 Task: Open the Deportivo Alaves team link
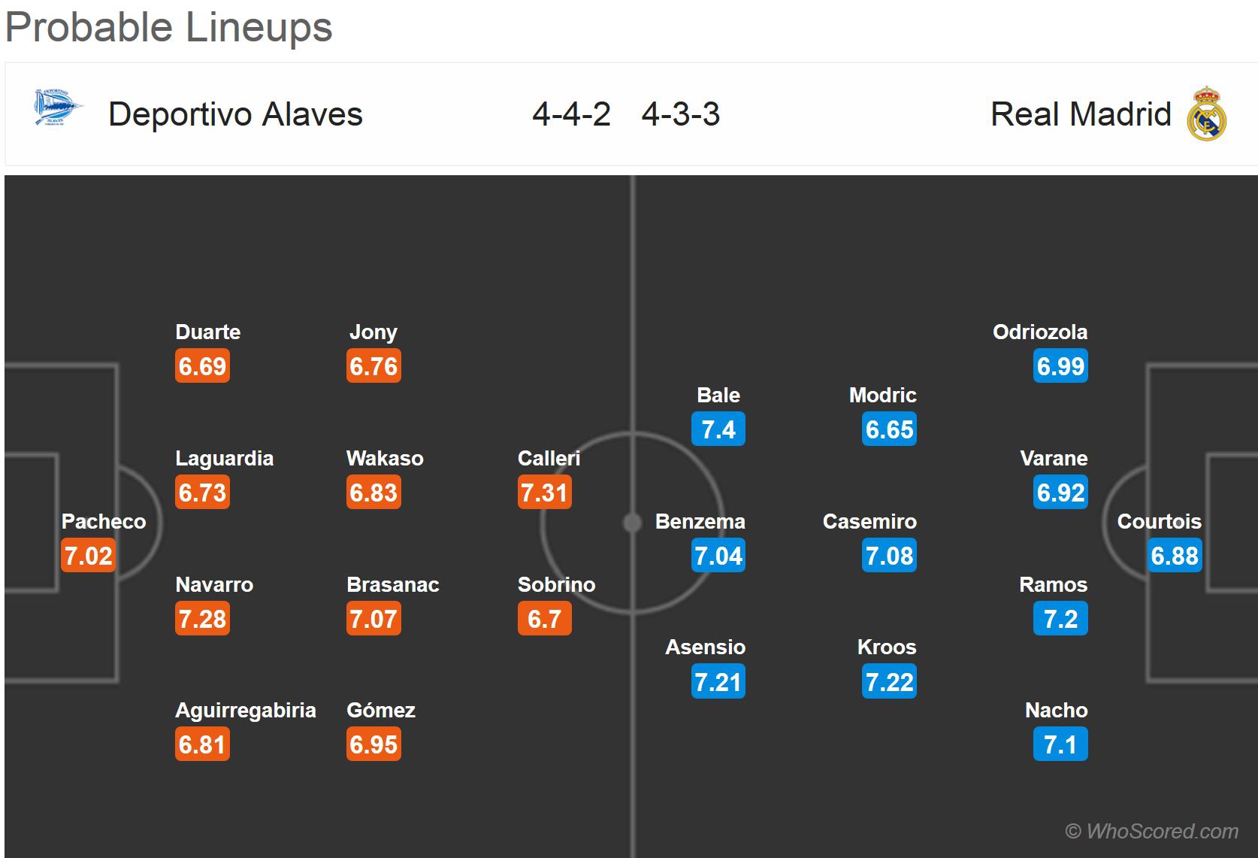click(235, 114)
